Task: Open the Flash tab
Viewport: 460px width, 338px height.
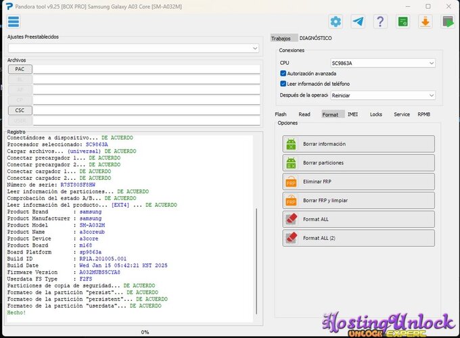Action: [x=281, y=114]
